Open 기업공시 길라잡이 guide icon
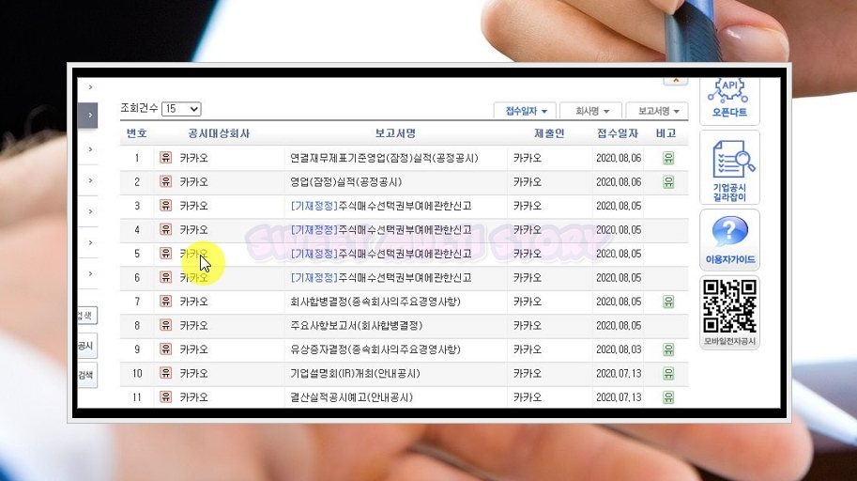Screen dimensions: 857x481 729,168
